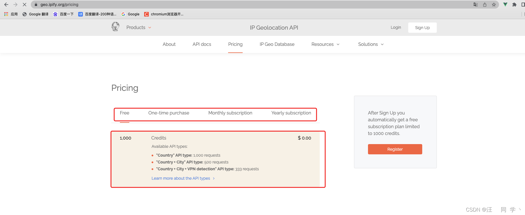Click the "Country" API type: 1,000 requests line
This screenshot has width=525, height=215.
point(188,155)
